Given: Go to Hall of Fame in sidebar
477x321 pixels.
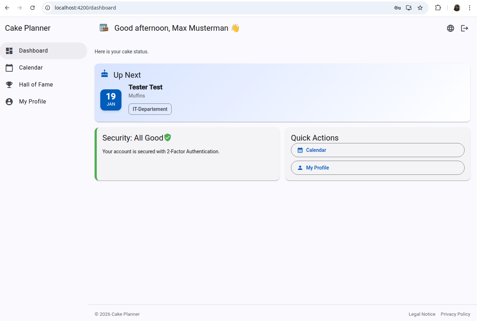Looking at the screenshot, I should click(36, 84).
